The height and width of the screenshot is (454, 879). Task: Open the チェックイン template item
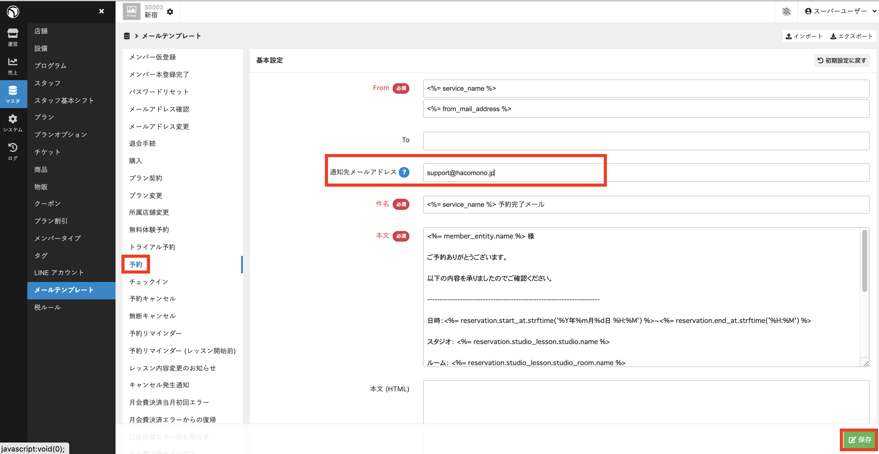149,281
